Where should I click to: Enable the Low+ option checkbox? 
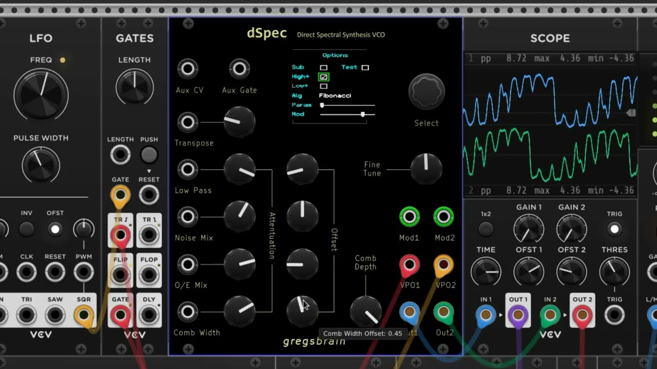click(324, 86)
